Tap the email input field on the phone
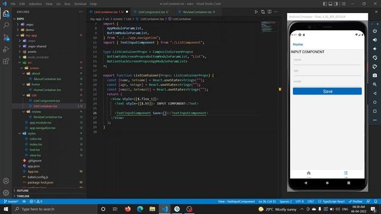Screen dimensions: 381x214 tap(327, 82)
